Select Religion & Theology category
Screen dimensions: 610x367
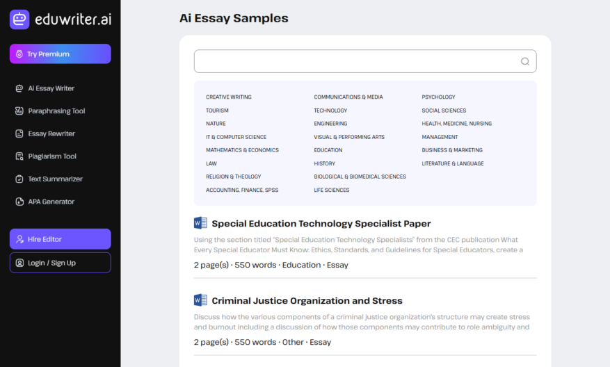[234, 177]
